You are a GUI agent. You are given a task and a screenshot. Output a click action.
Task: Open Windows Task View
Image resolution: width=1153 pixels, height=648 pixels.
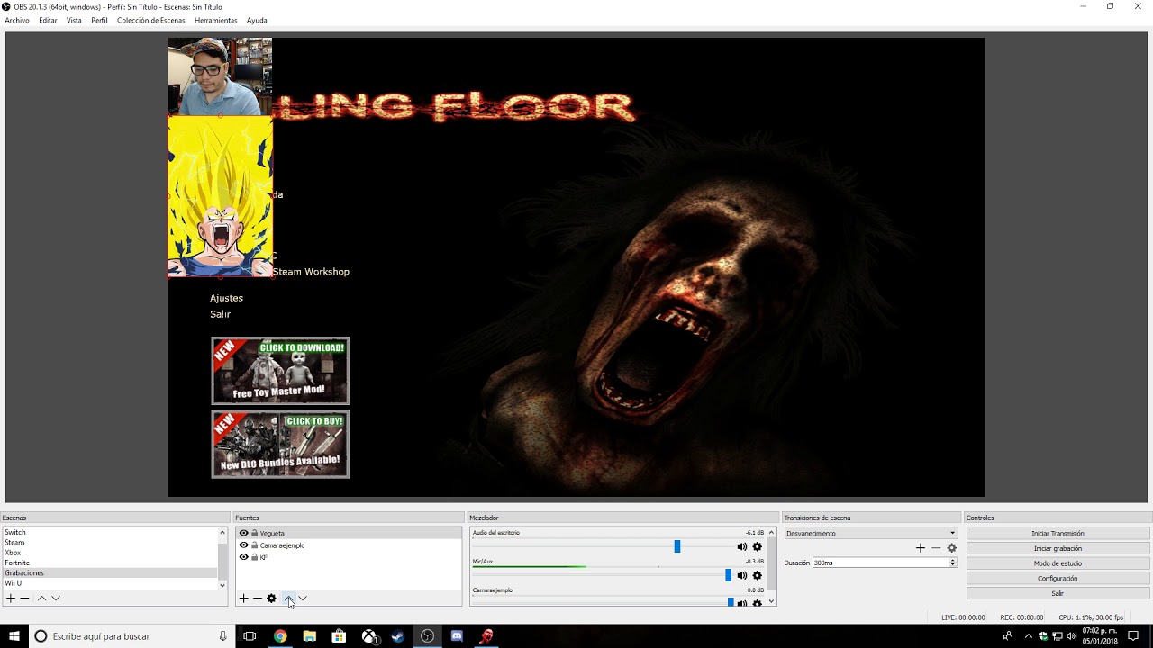(x=250, y=636)
